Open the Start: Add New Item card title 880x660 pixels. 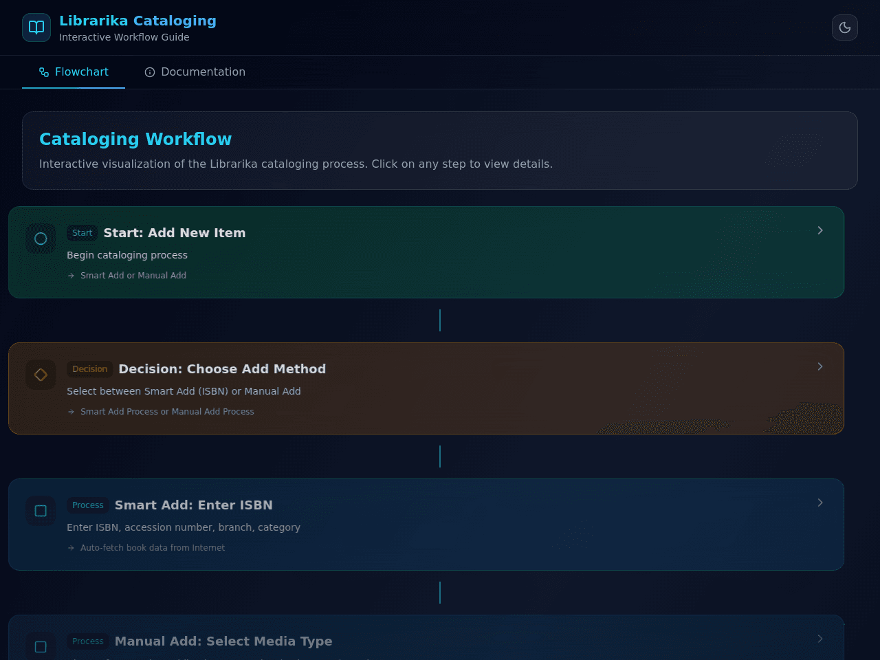[175, 233]
